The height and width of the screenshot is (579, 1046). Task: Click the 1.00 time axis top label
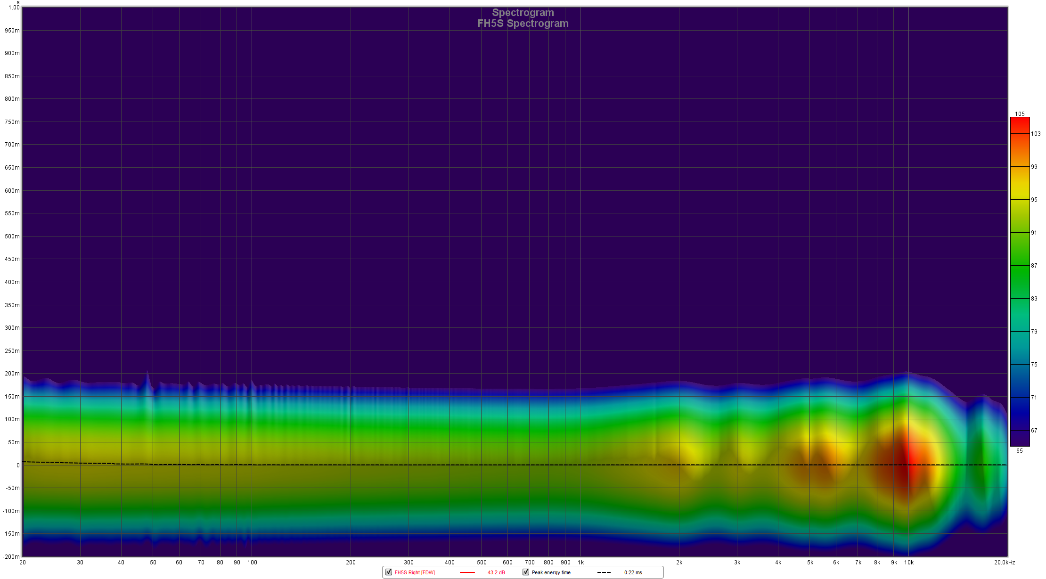[14, 8]
